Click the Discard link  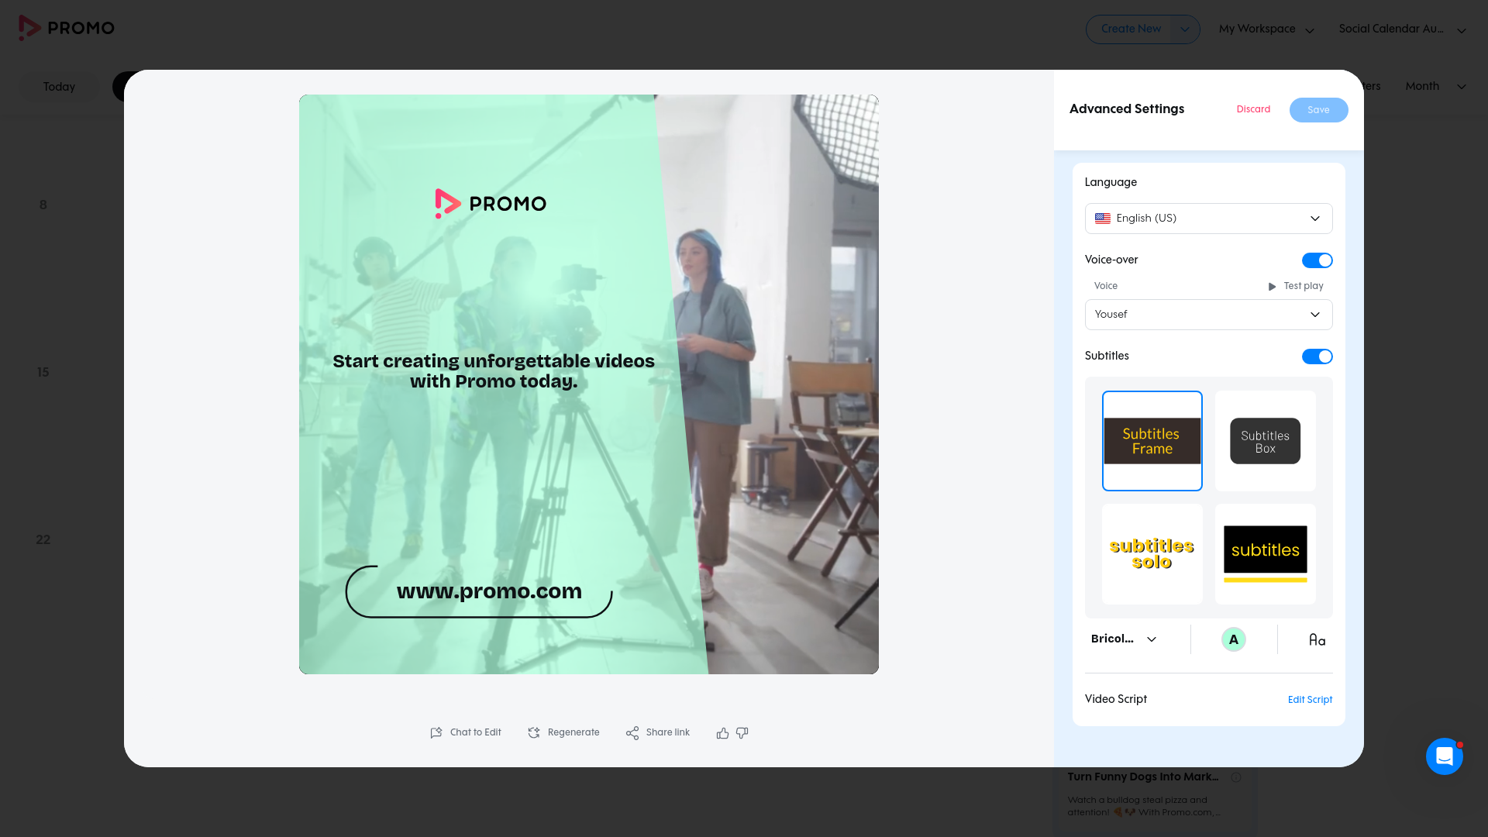(x=1253, y=109)
